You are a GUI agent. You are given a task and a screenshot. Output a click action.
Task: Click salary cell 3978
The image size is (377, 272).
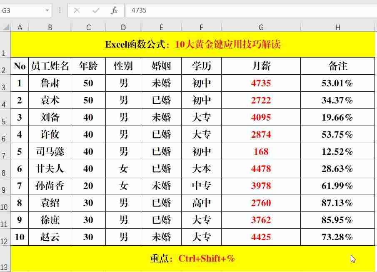tap(261, 186)
